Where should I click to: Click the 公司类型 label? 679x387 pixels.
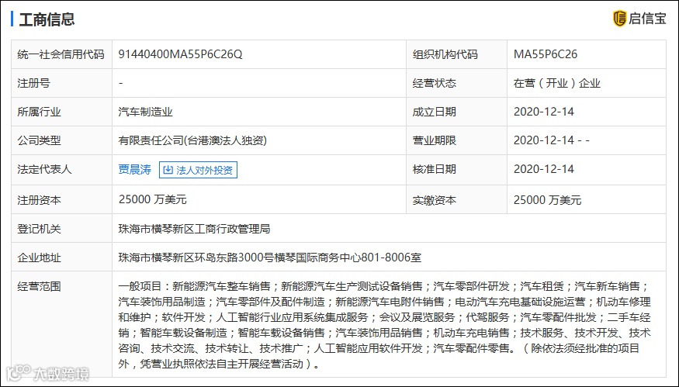coord(39,140)
